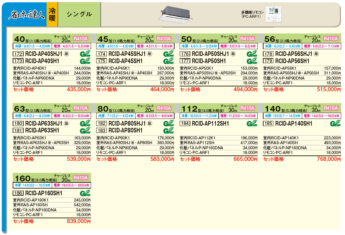Select the 室外RAS-AP140SH row
Image resolution: width=345 pixels, height=235 pixels.
click(302, 143)
